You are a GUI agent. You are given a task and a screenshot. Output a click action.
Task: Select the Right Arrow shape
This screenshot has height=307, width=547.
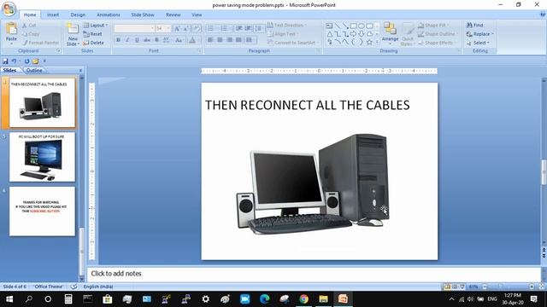(353, 34)
